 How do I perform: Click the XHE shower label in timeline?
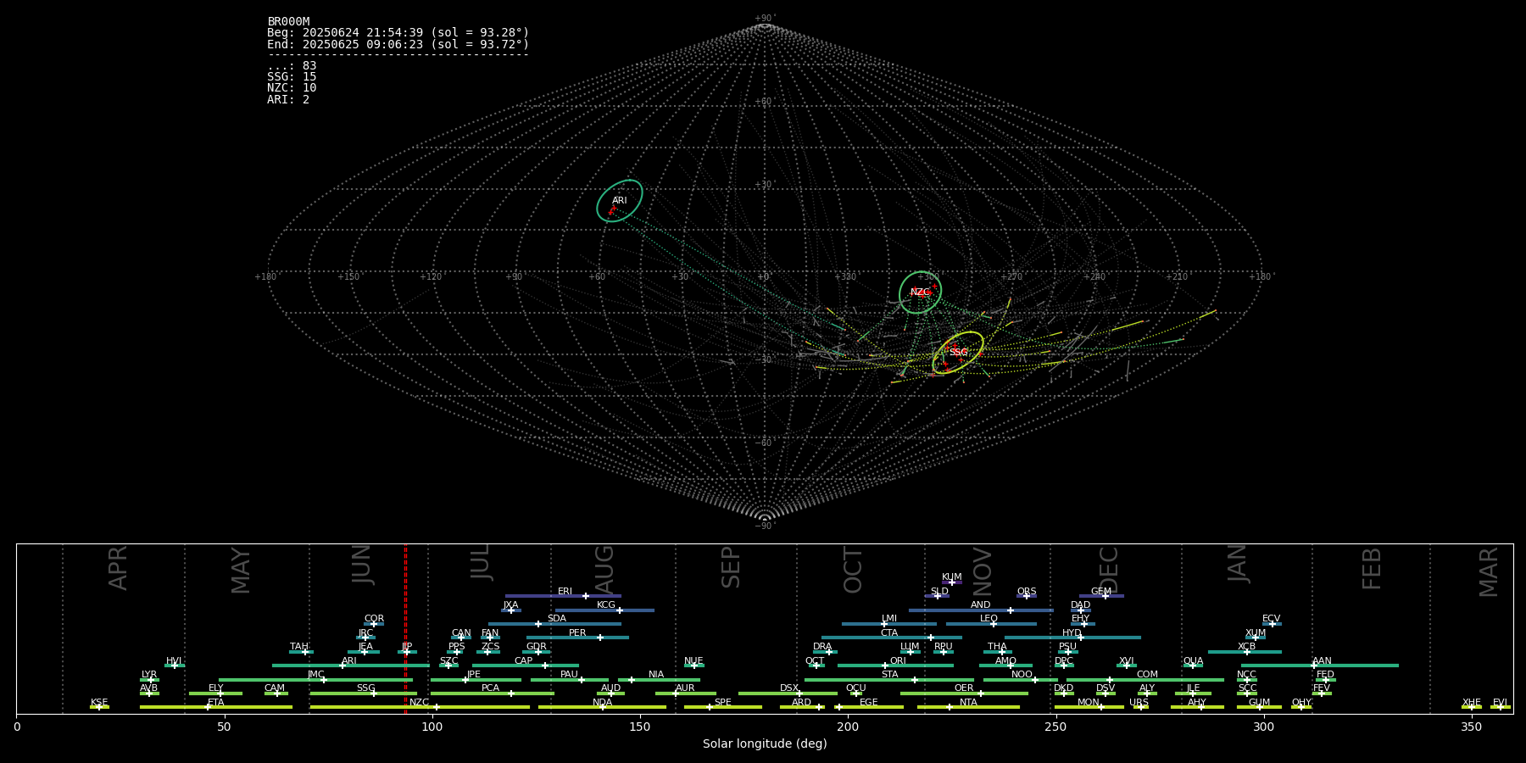[1472, 703]
